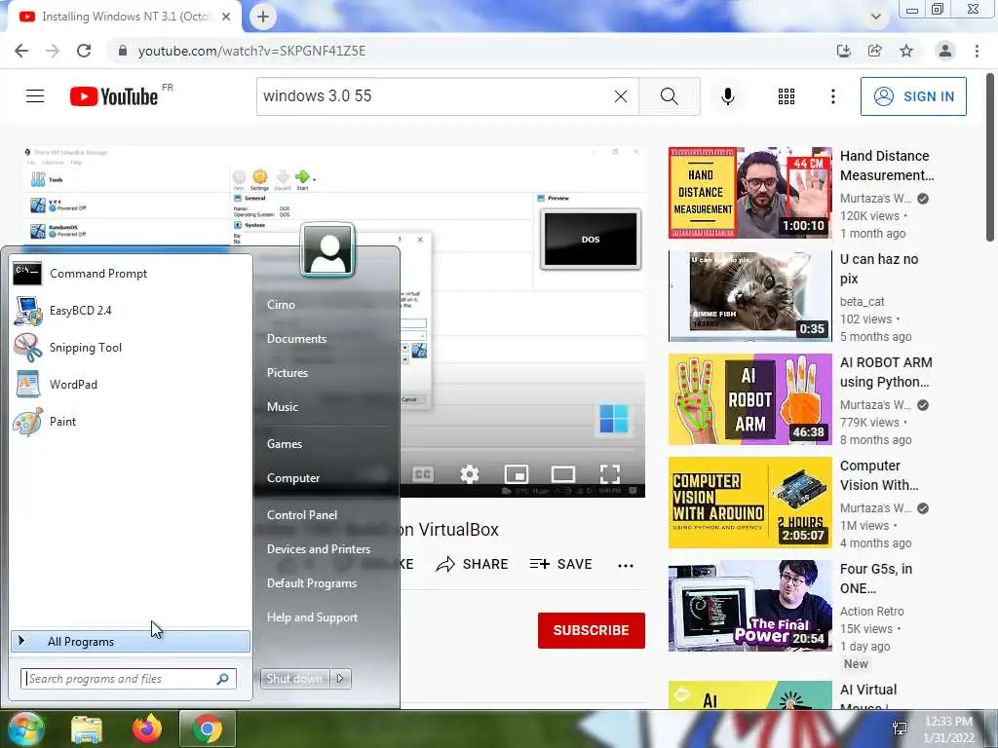
Task: Switch to theater mode
Action: pyautogui.click(x=563, y=474)
